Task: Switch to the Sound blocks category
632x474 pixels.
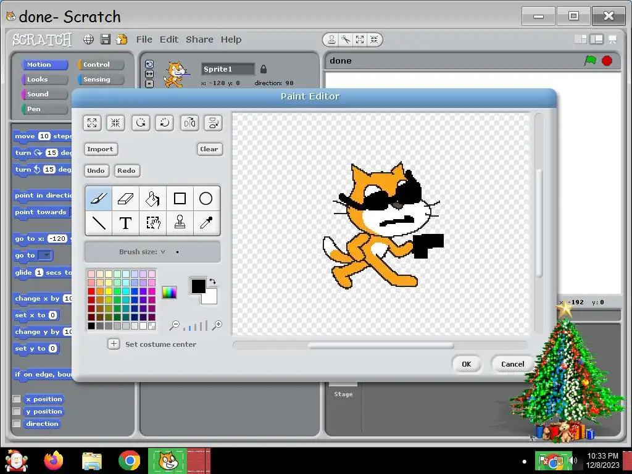Action: pyautogui.click(x=44, y=94)
